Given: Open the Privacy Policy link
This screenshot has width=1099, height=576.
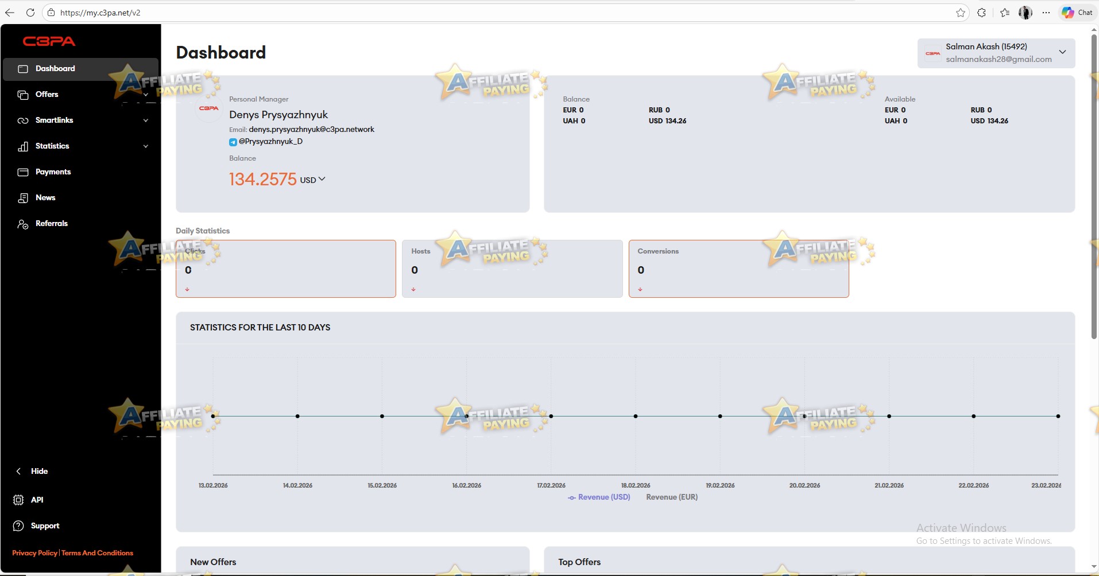Looking at the screenshot, I should point(34,553).
